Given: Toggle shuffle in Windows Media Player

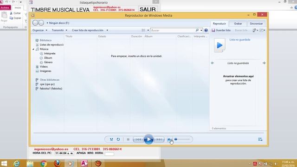Looking at the screenshot, I should (x=111, y=139).
